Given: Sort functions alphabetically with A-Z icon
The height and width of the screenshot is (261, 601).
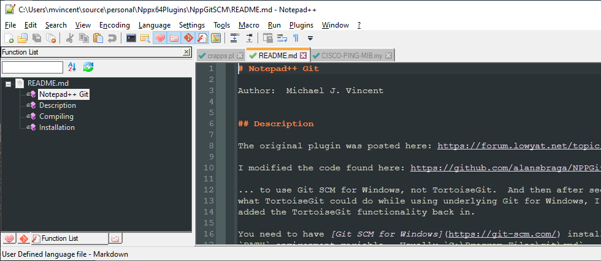Looking at the screenshot, I should click(x=72, y=67).
